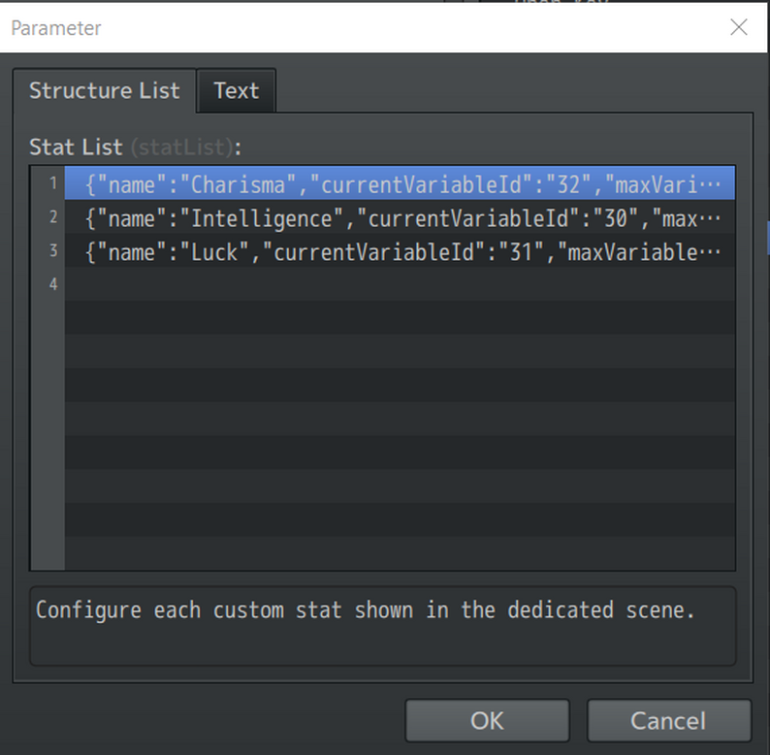Switch to the Structure List tab

point(104,91)
